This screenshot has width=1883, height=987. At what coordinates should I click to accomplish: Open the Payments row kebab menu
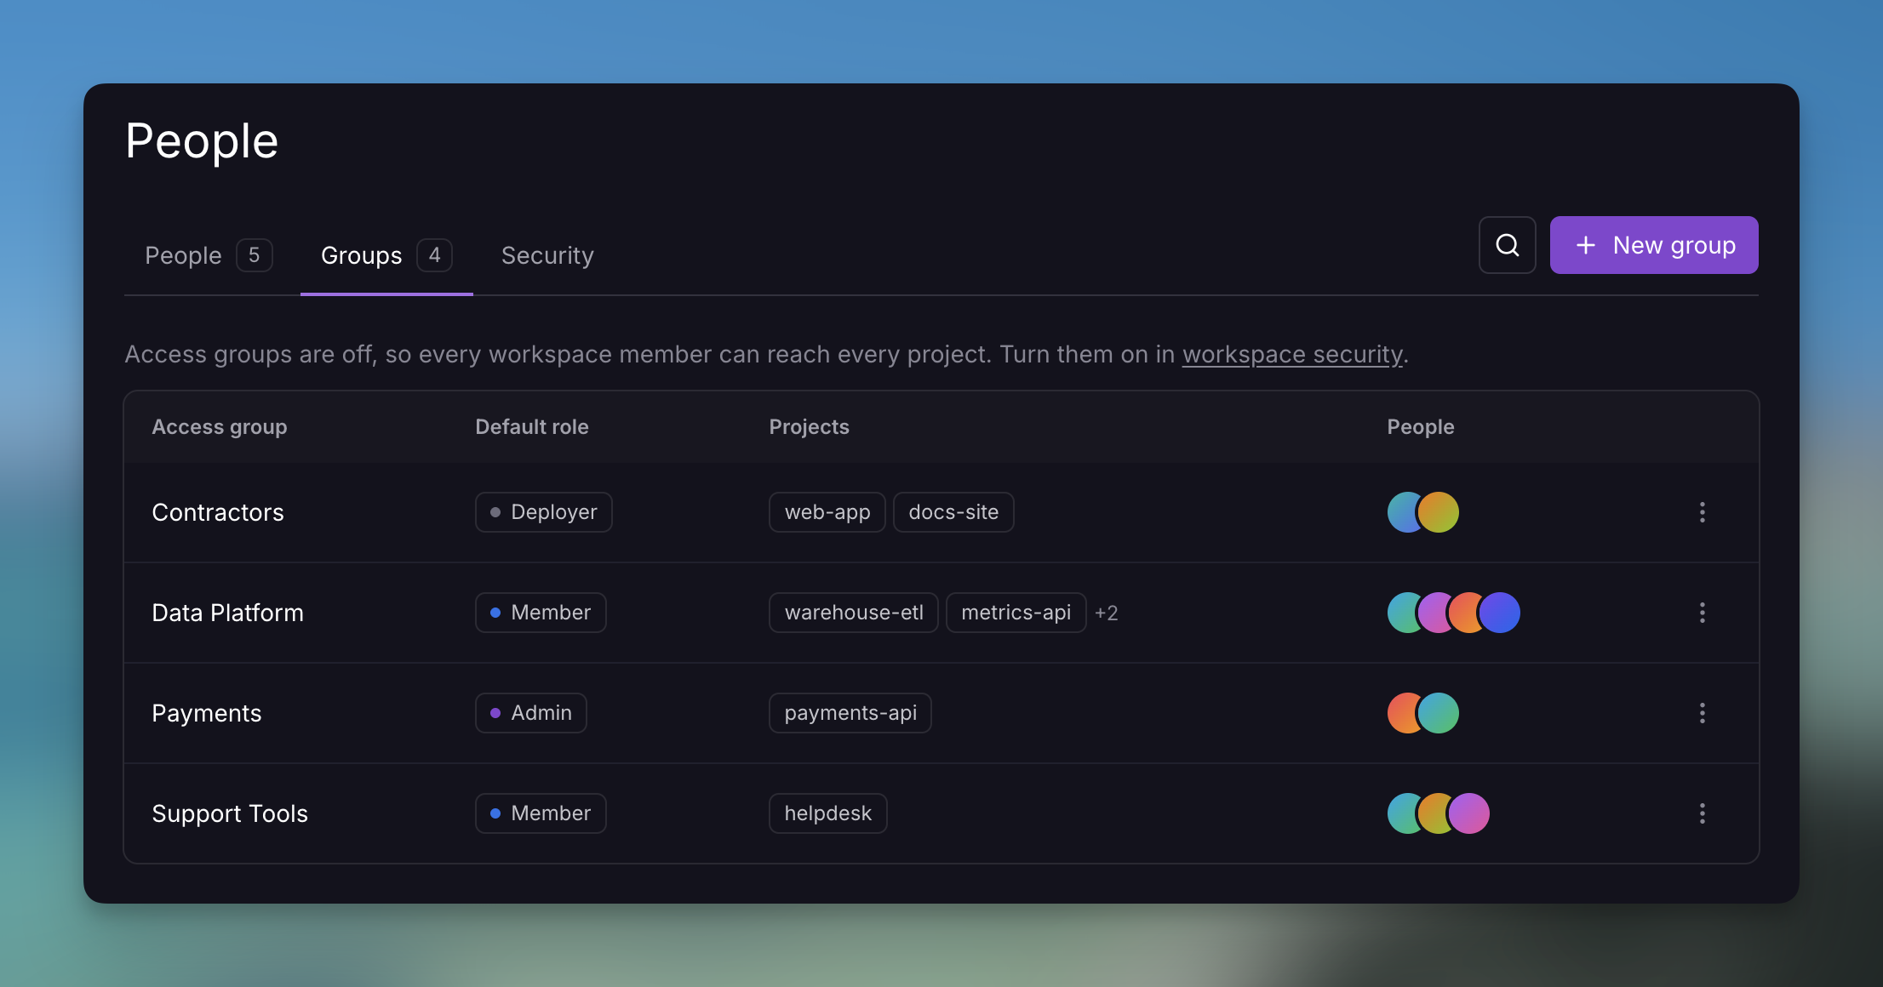point(1702,713)
